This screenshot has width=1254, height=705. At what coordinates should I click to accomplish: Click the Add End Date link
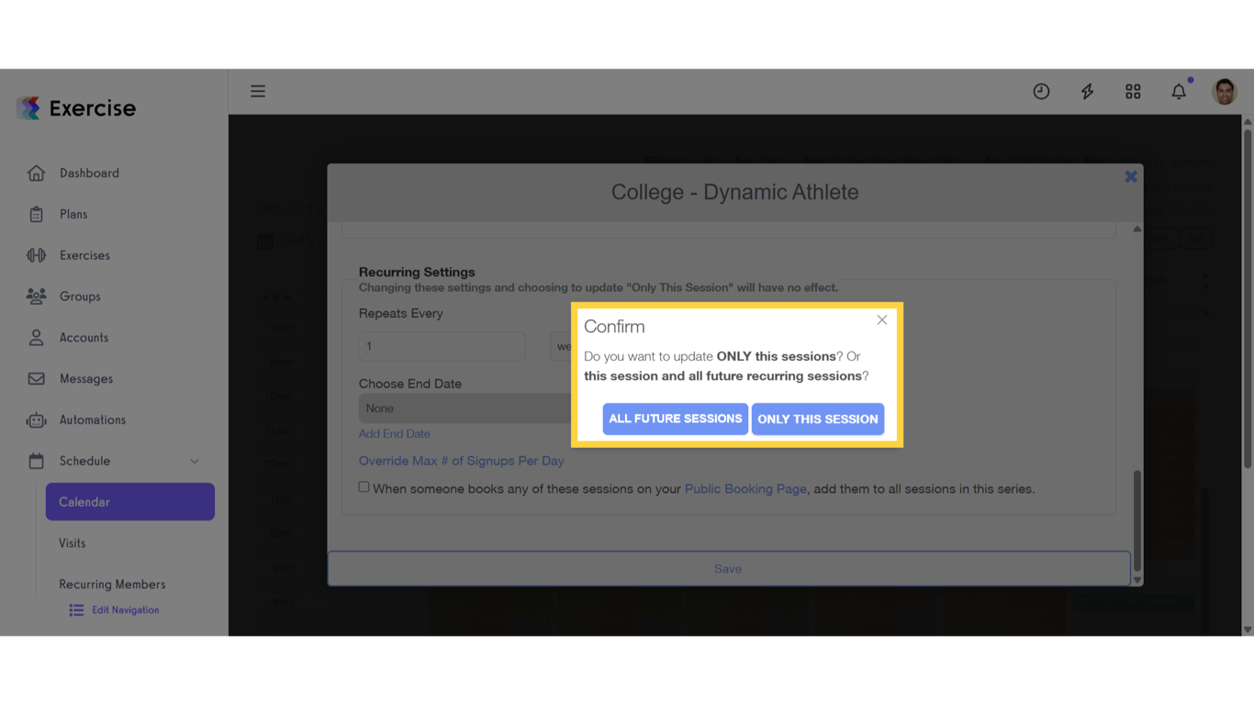coord(394,432)
